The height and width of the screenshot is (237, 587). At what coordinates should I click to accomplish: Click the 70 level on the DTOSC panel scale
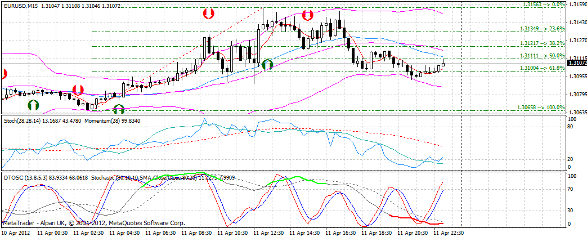[571, 190]
